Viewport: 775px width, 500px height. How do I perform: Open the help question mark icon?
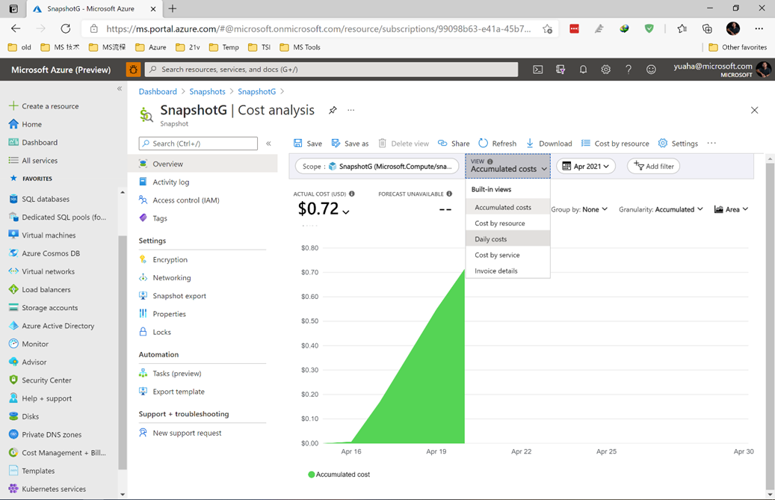click(x=629, y=70)
